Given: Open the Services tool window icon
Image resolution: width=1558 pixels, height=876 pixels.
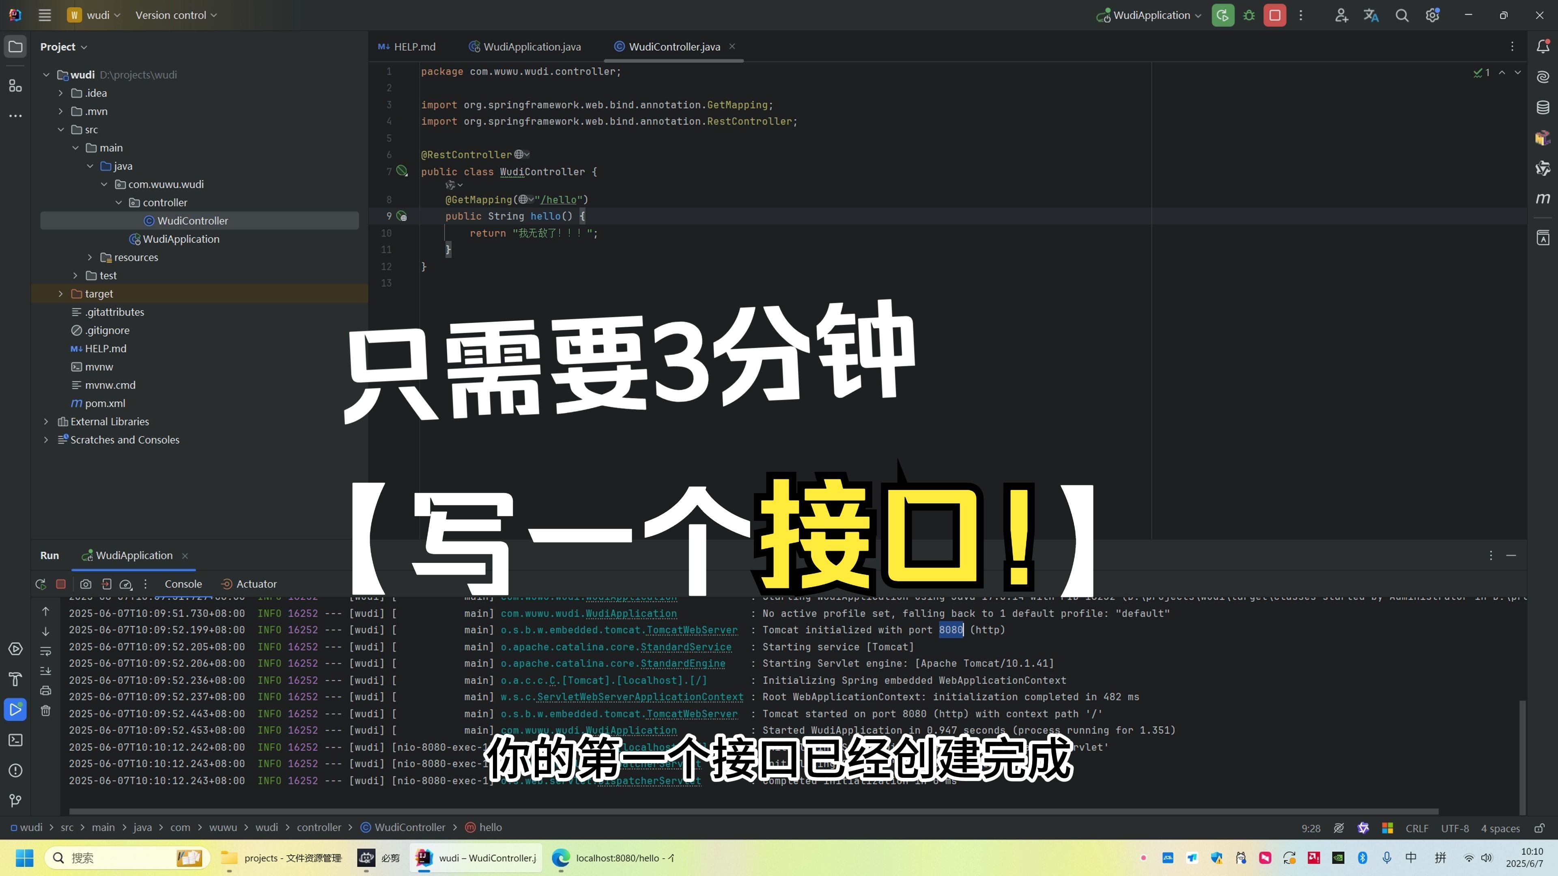Looking at the screenshot, I should coord(15,649).
